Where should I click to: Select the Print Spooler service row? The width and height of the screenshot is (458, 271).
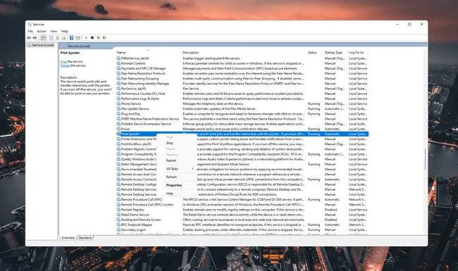coord(242,134)
